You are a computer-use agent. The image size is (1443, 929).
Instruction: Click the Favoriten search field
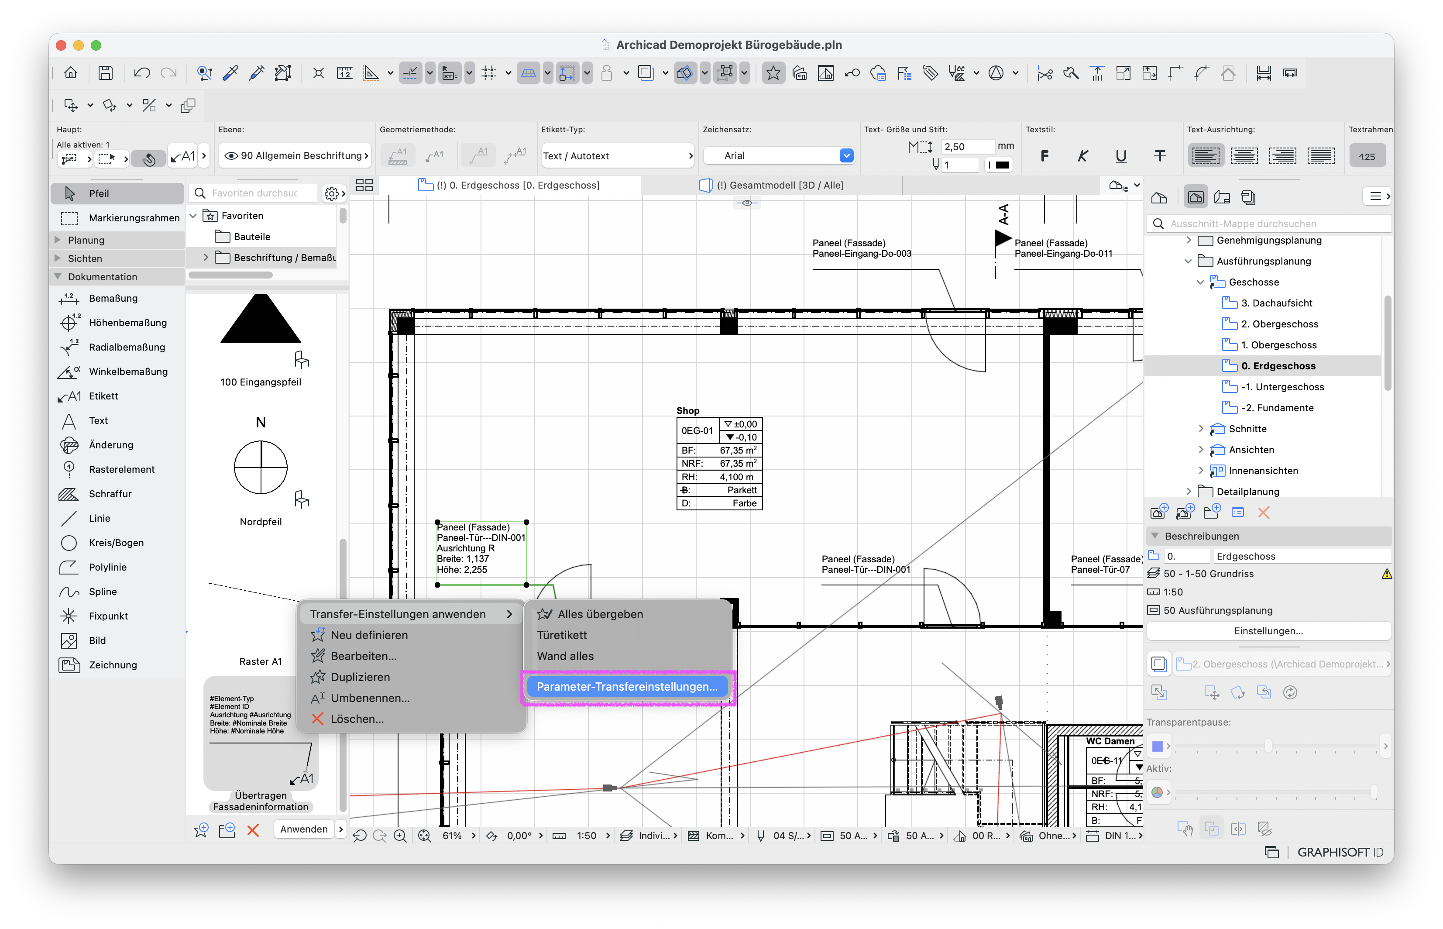pos(254,193)
